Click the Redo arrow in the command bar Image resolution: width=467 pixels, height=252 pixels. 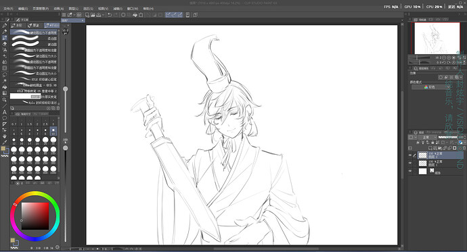pos(116,15)
